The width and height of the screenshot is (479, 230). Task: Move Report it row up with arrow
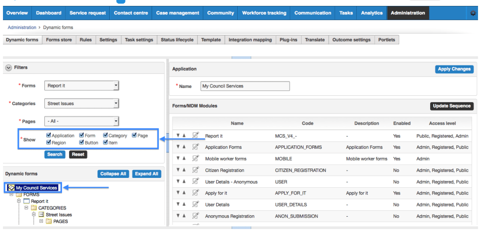pos(184,136)
